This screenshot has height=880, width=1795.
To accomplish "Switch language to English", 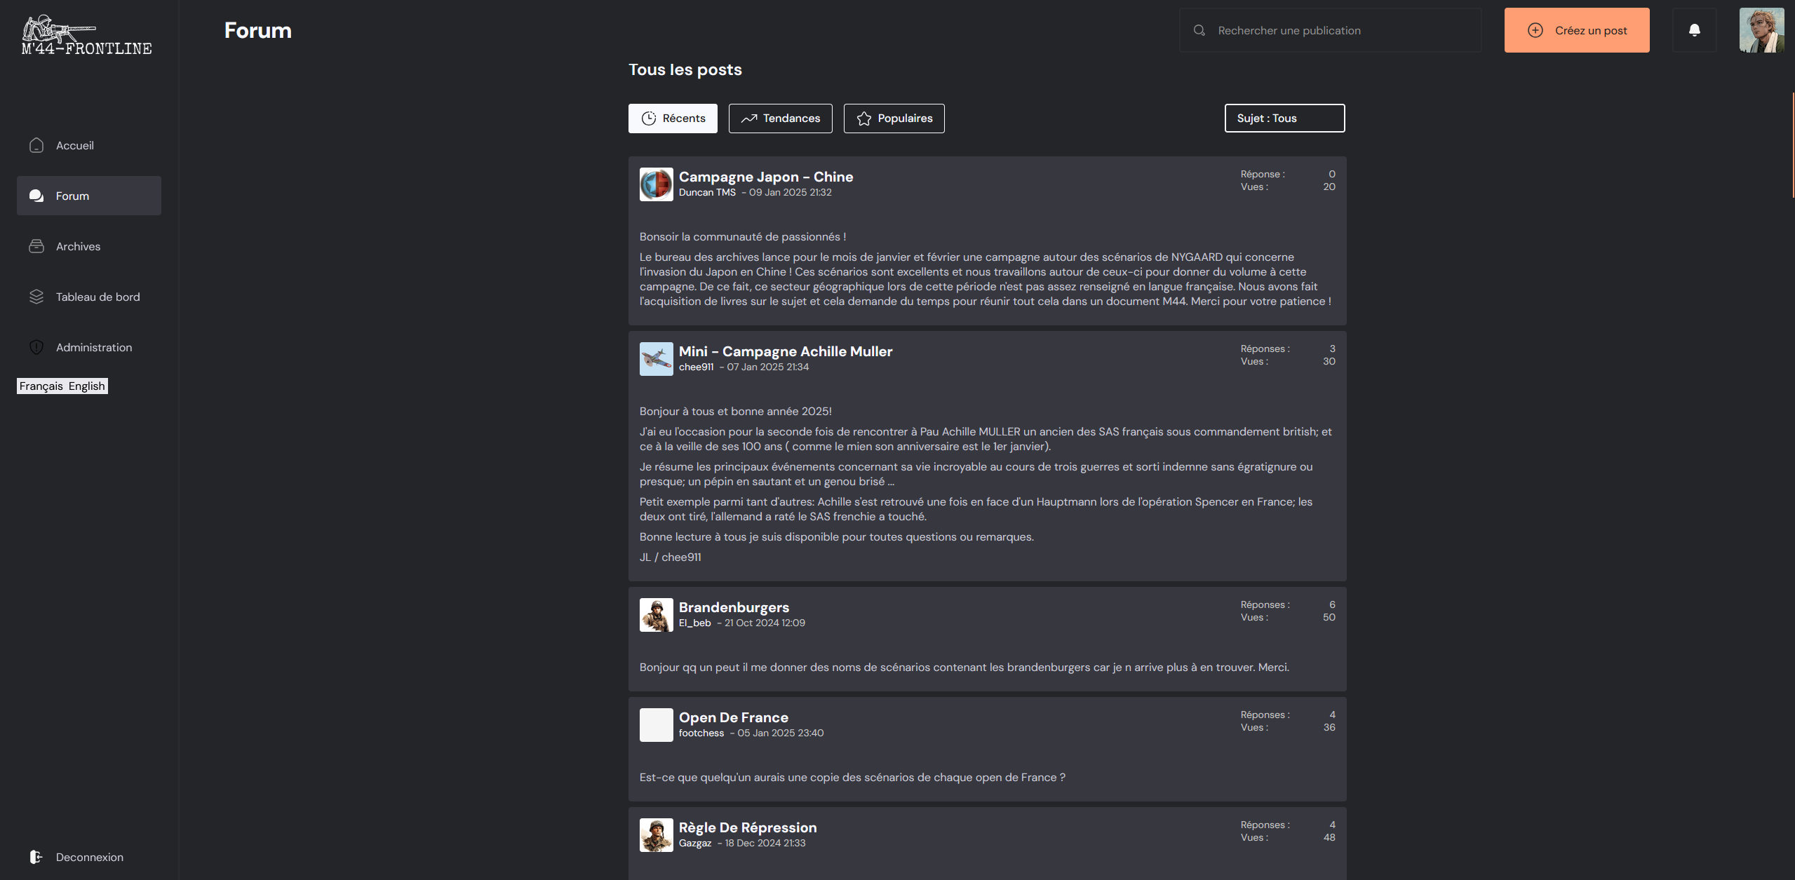I will click(86, 386).
